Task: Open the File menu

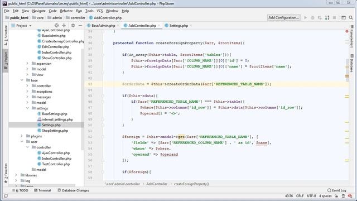Action: (x=7, y=11)
